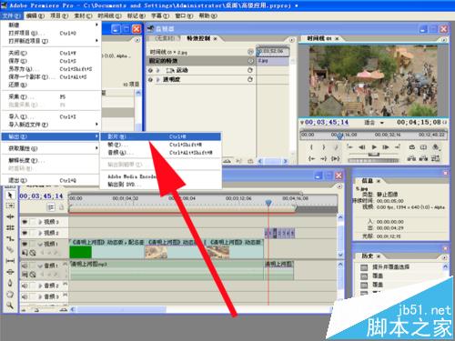Adjust the monitor shuttle slider
Viewport: 455px width, 341px height.
(x=374, y=155)
